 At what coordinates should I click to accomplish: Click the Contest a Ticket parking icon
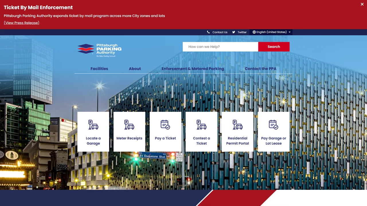pyautogui.click(x=202, y=124)
